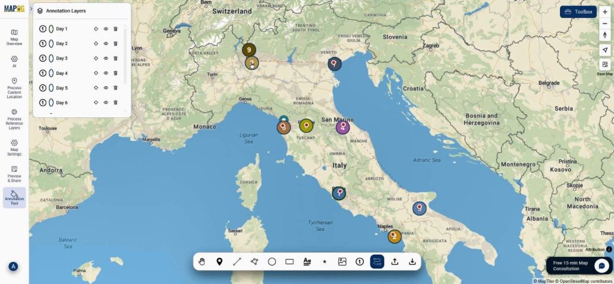Screen dimensions: 614x284
Task: Click the upload icon in bottom toolbar
Action: tap(395, 262)
